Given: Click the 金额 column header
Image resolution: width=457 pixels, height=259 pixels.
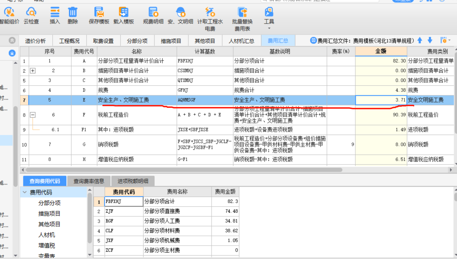Looking at the screenshot, I should 381,51.
